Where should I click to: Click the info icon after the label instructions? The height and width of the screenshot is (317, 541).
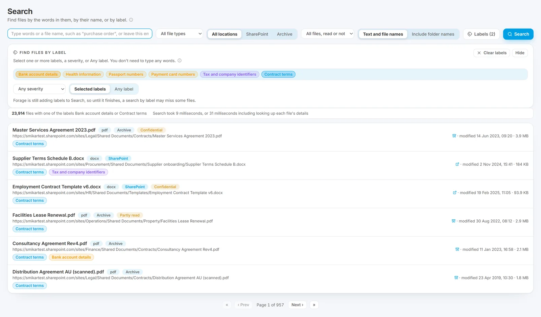click(180, 61)
